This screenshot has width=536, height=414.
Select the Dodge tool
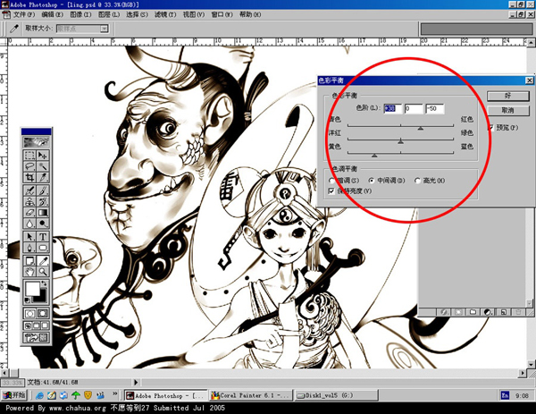(x=43, y=223)
